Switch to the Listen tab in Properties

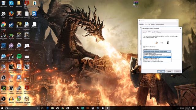point(149,32)
